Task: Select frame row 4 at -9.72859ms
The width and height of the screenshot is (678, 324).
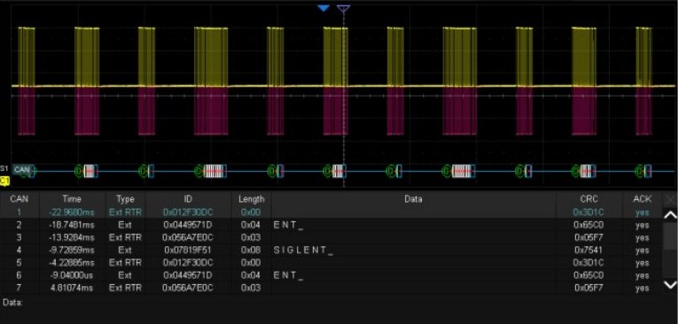Action: click(x=331, y=251)
